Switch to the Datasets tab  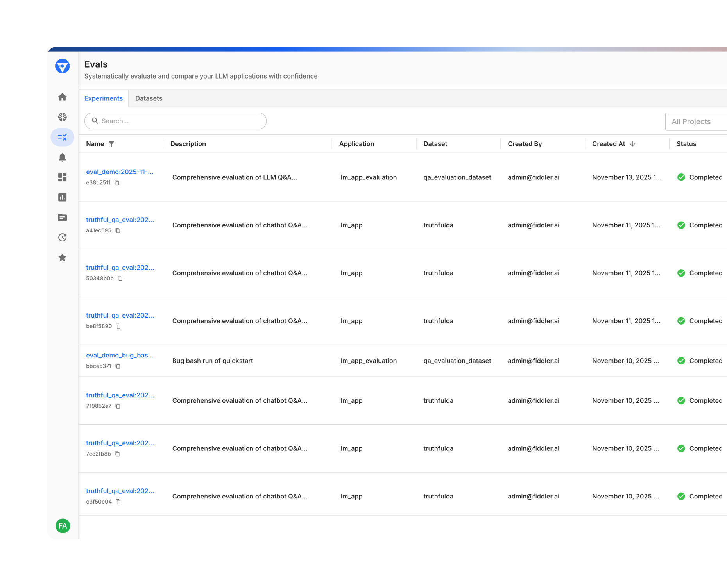click(x=149, y=98)
